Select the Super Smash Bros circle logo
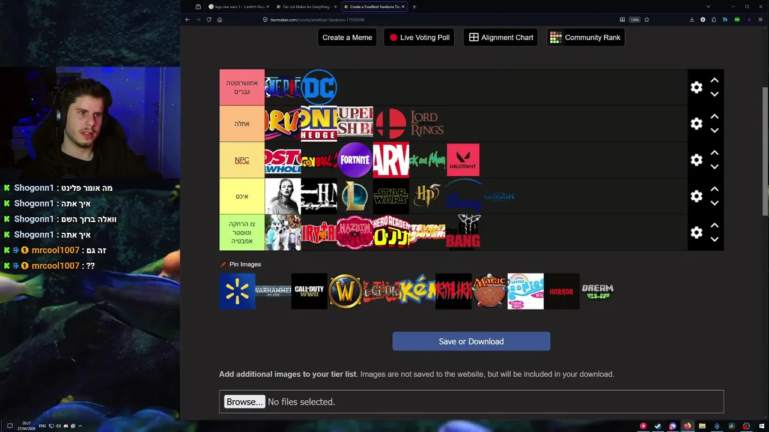Image resolution: width=769 pixels, height=432 pixels. pyautogui.click(x=391, y=124)
